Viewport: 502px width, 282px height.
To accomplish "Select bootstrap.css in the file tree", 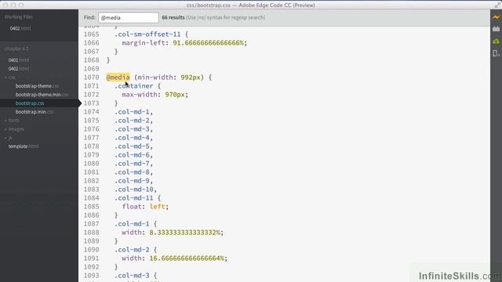I will point(30,103).
